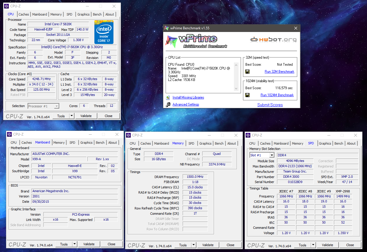Select Mainboard tab in top-left CPU-Z window
The height and width of the screenshot is (252, 367).
click(40, 14)
